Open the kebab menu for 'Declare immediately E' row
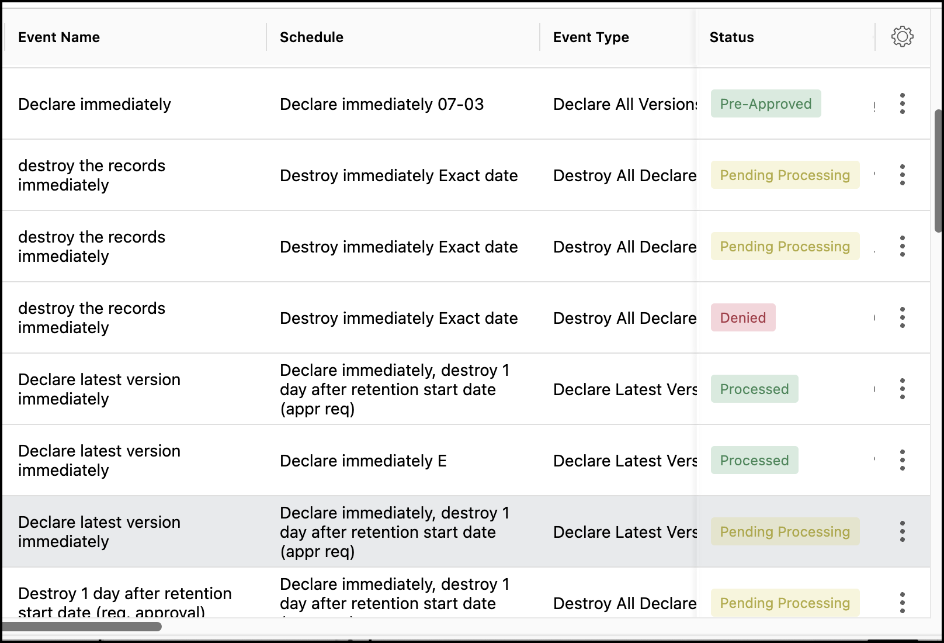 pos(902,460)
